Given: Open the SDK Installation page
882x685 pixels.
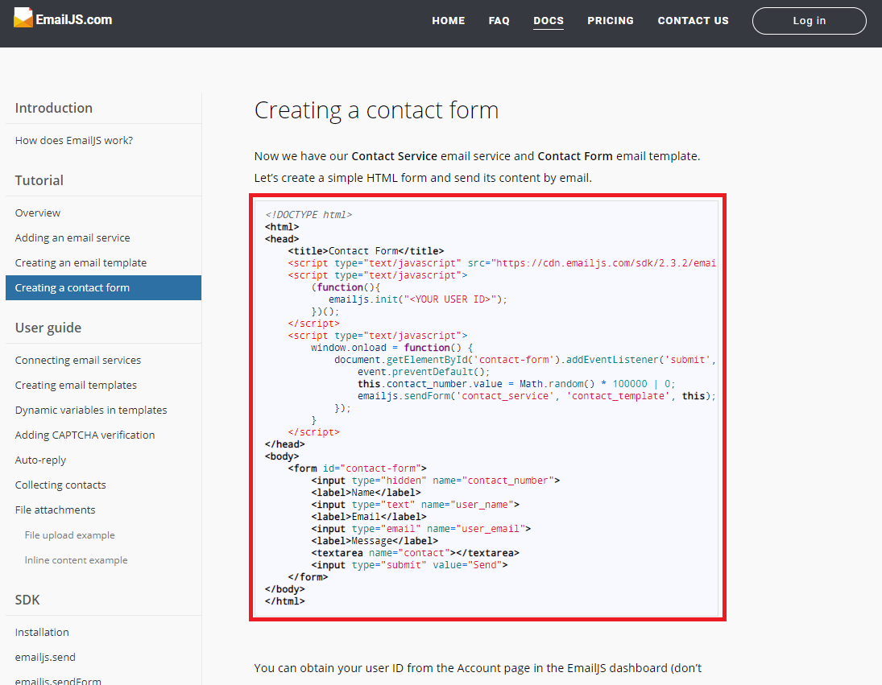Looking at the screenshot, I should point(42,632).
